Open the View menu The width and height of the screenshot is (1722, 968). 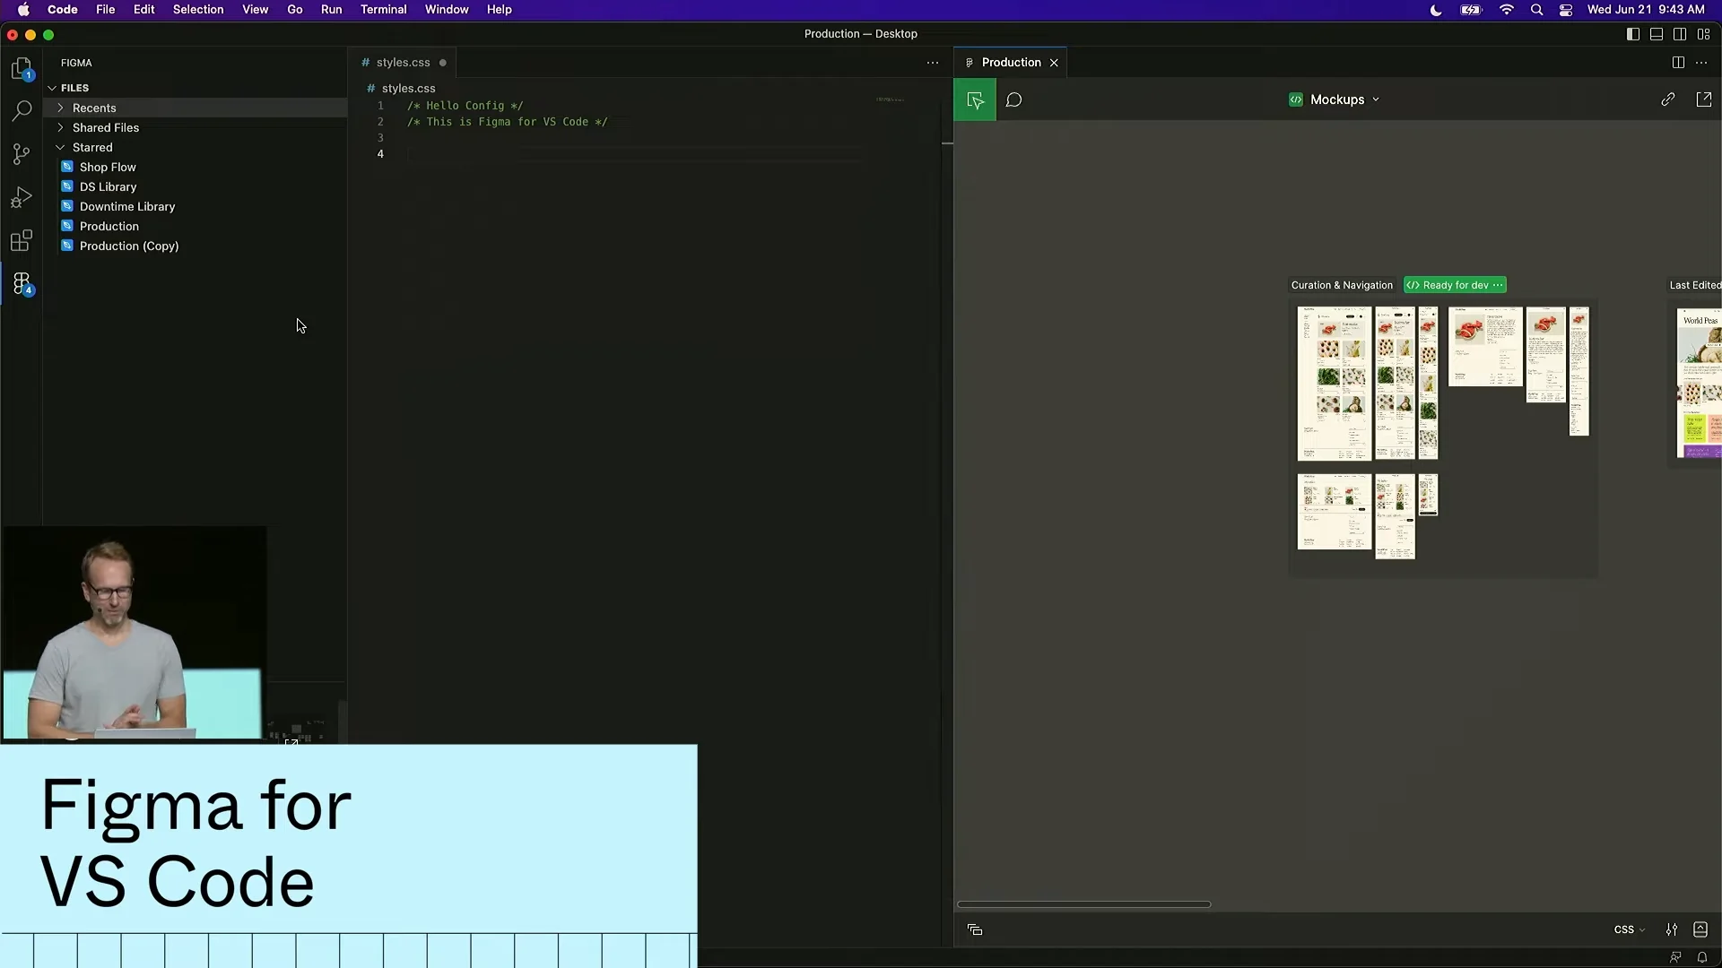pos(255,10)
